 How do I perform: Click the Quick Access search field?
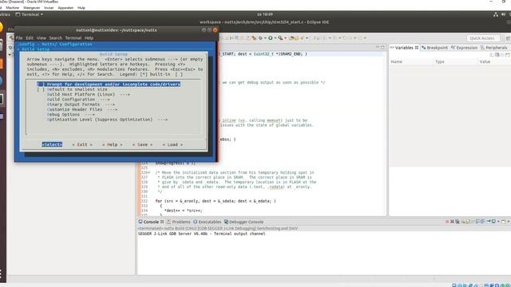point(482,38)
